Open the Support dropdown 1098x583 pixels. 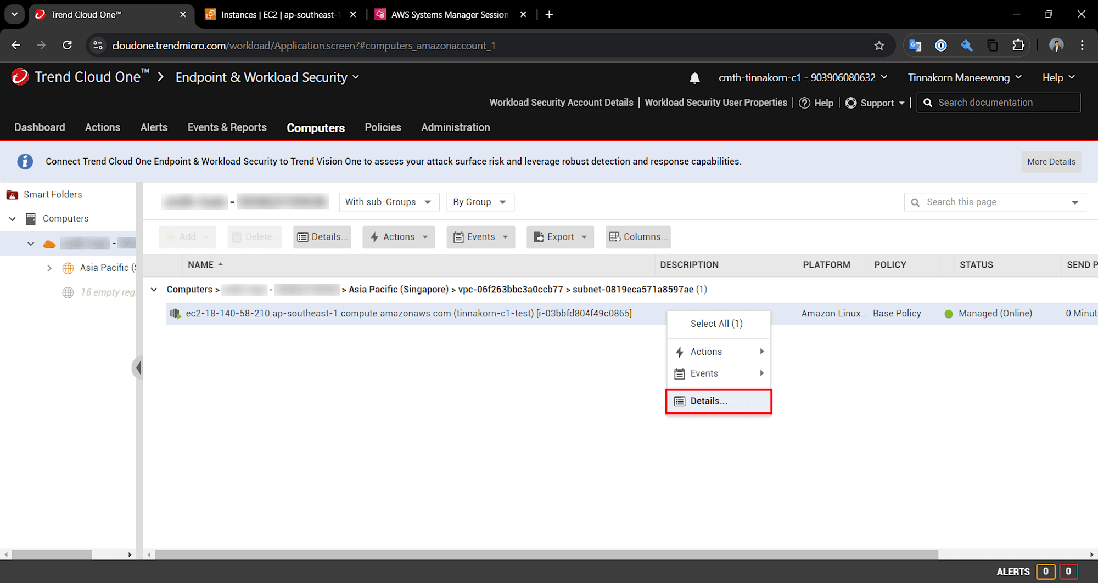pos(875,103)
